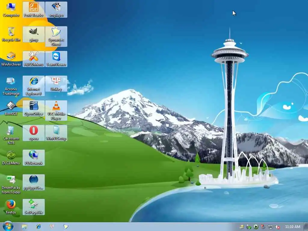This screenshot has height=231, width=308.
Task: Click the Cai nhanh NT6 shortcut
Action: (x=11, y=135)
